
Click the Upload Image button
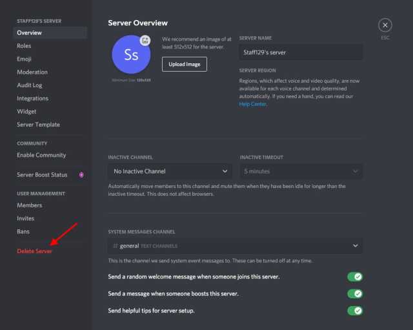185,65
